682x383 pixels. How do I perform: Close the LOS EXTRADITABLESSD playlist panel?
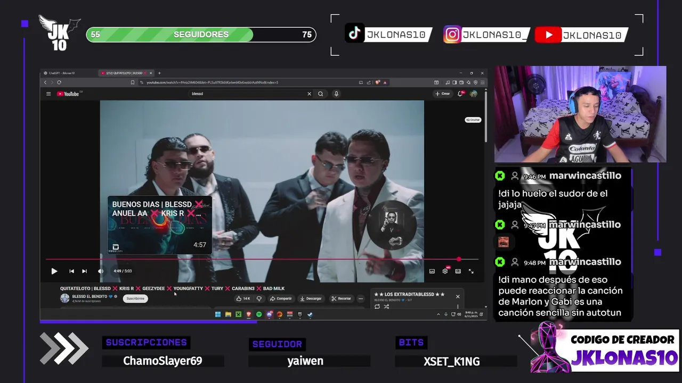pos(457,296)
